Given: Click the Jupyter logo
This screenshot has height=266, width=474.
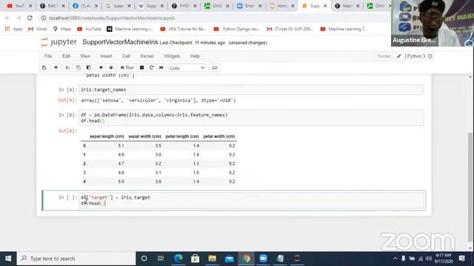Looking at the screenshot, I should click(59, 42).
